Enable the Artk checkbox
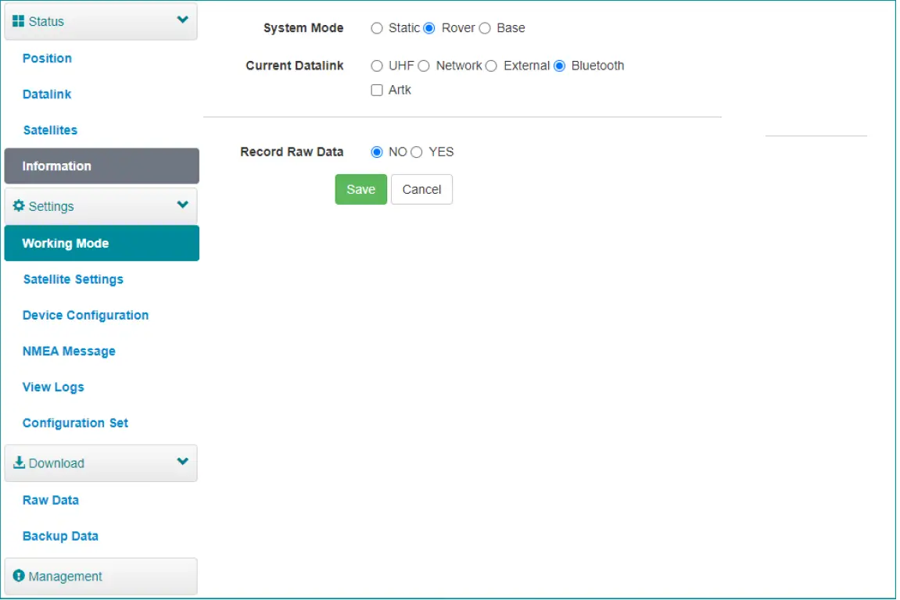Image resolution: width=900 pixels, height=600 pixels. point(377,90)
